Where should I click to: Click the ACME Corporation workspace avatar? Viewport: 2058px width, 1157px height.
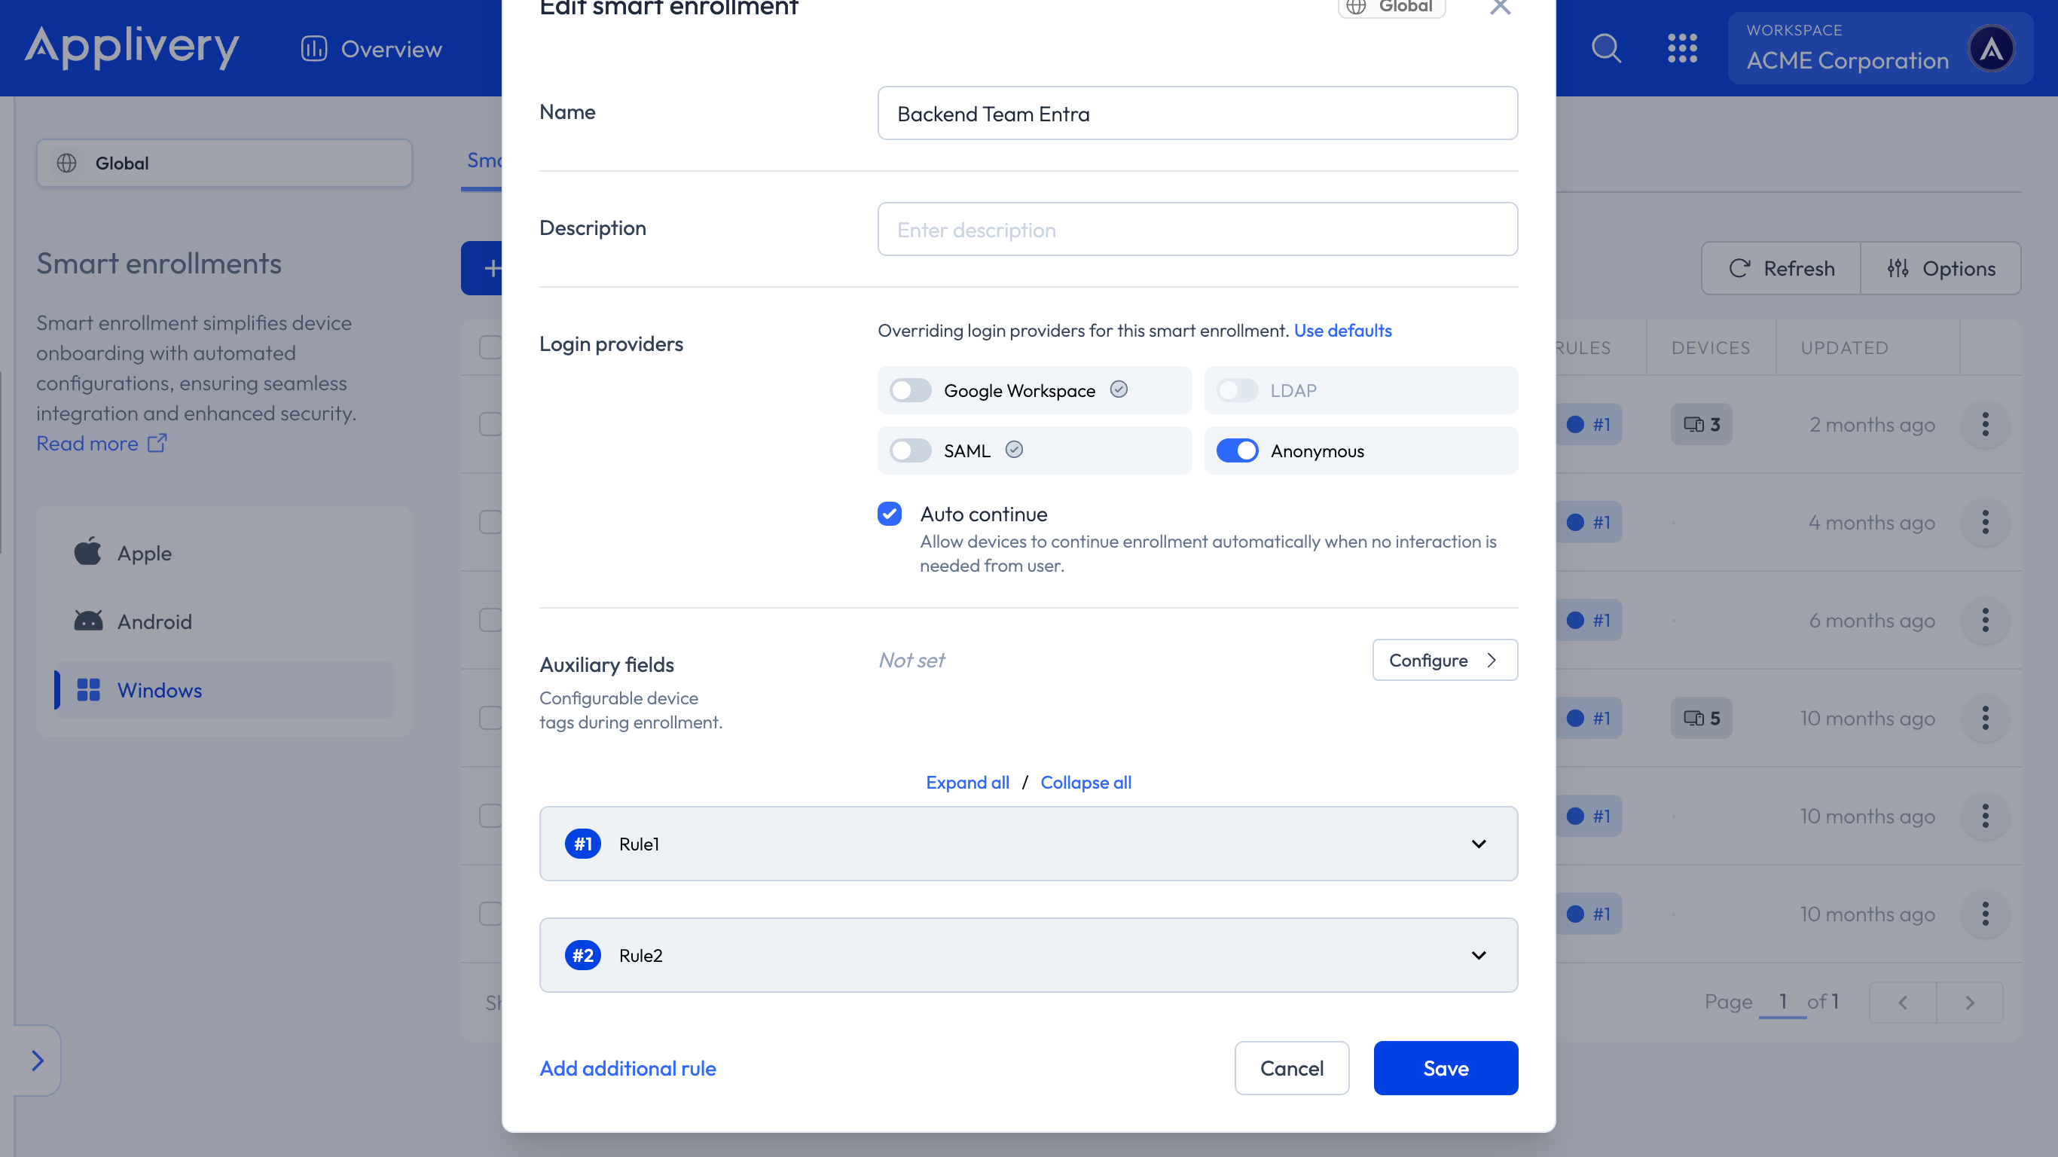tap(1990, 49)
